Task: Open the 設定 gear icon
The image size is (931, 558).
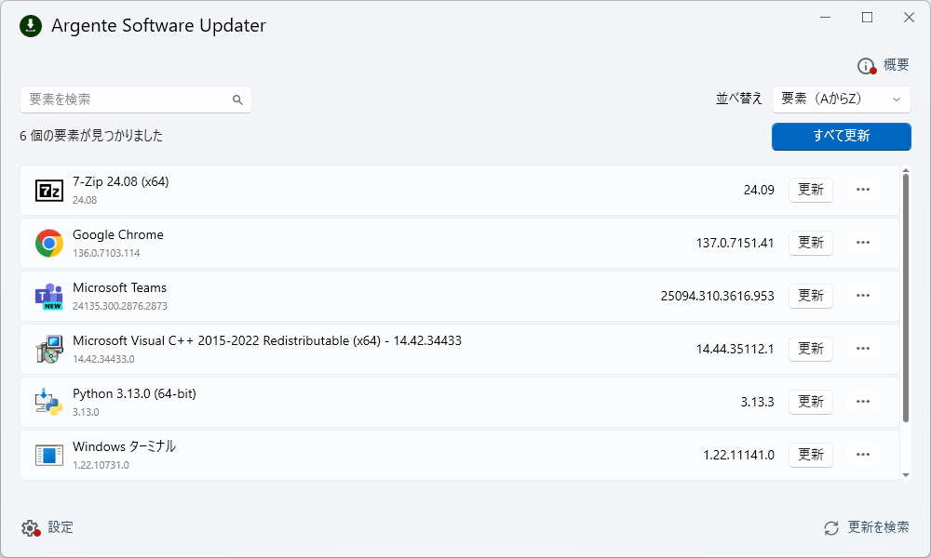Action: coord(31,527)
